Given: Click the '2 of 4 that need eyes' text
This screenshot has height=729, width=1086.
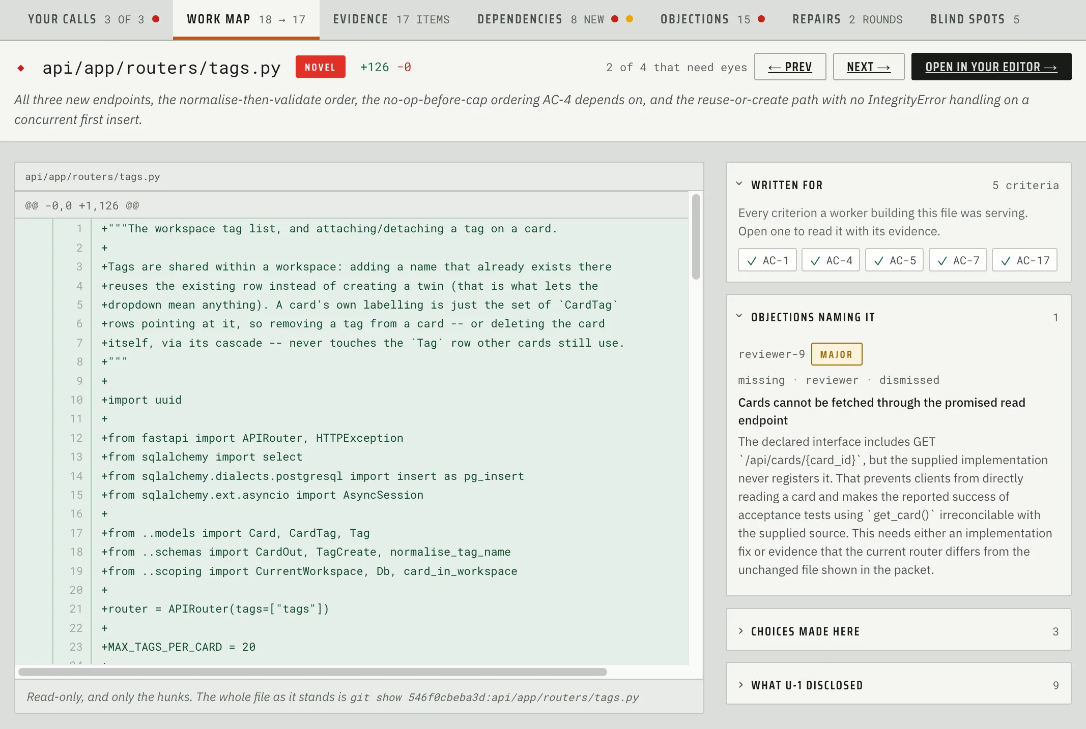Looking at the screenshot, I should coord(676,67).
